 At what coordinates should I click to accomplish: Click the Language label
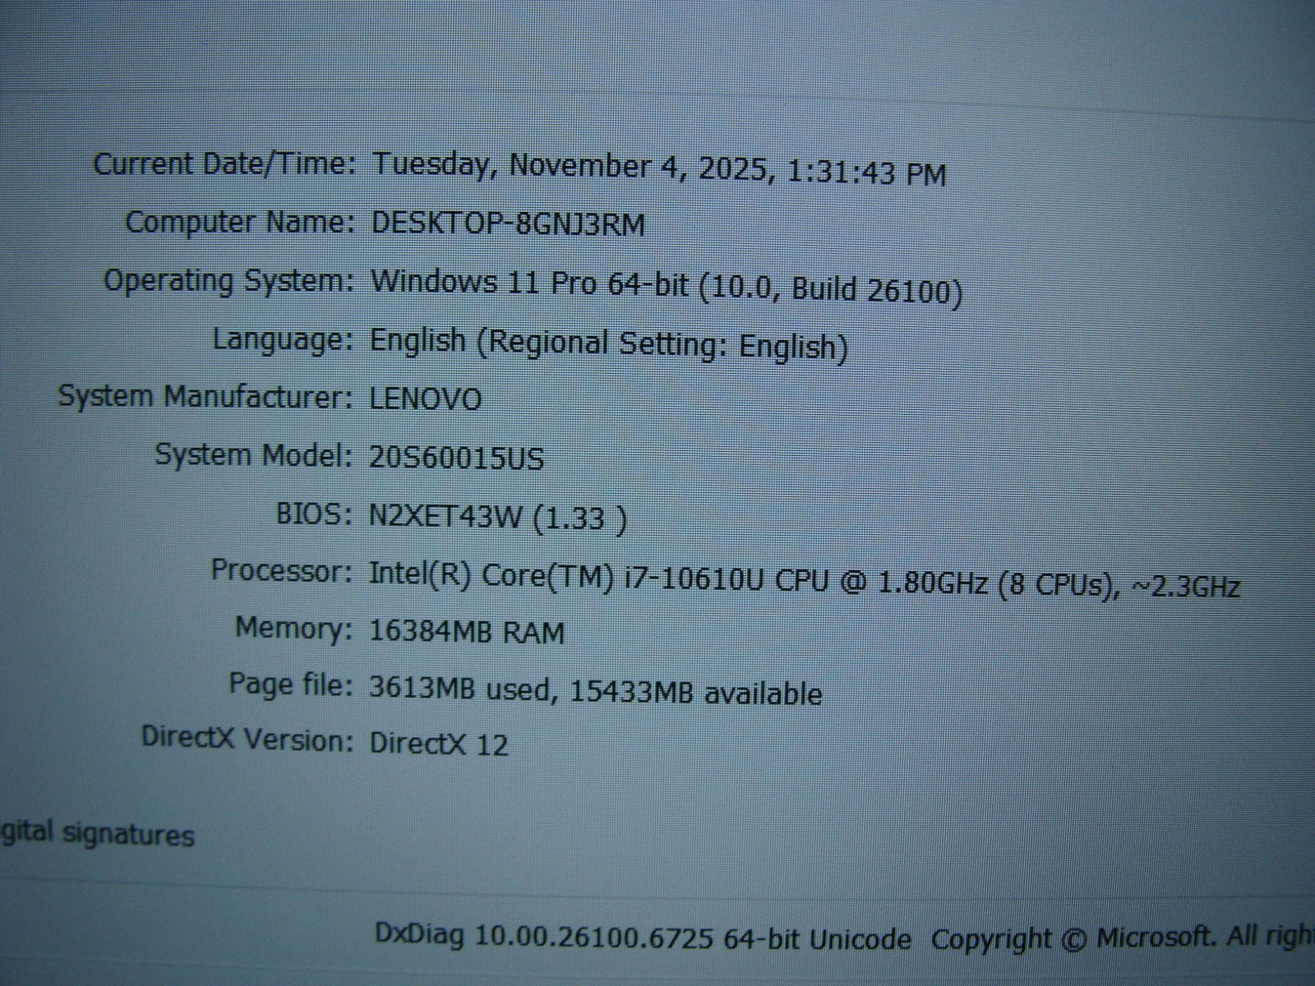tap(282, 339)
